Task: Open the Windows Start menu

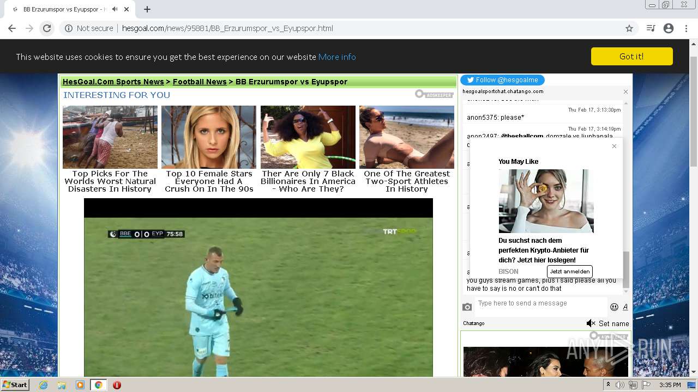Action: 15,385
